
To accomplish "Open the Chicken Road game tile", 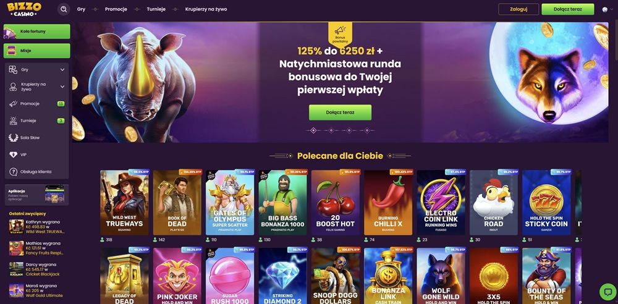I will click(493, 203).
